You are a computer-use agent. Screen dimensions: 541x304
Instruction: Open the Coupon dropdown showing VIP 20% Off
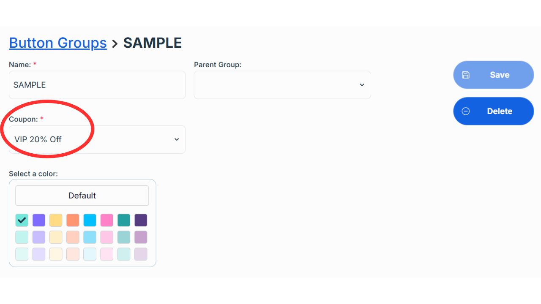click(97, 139)
